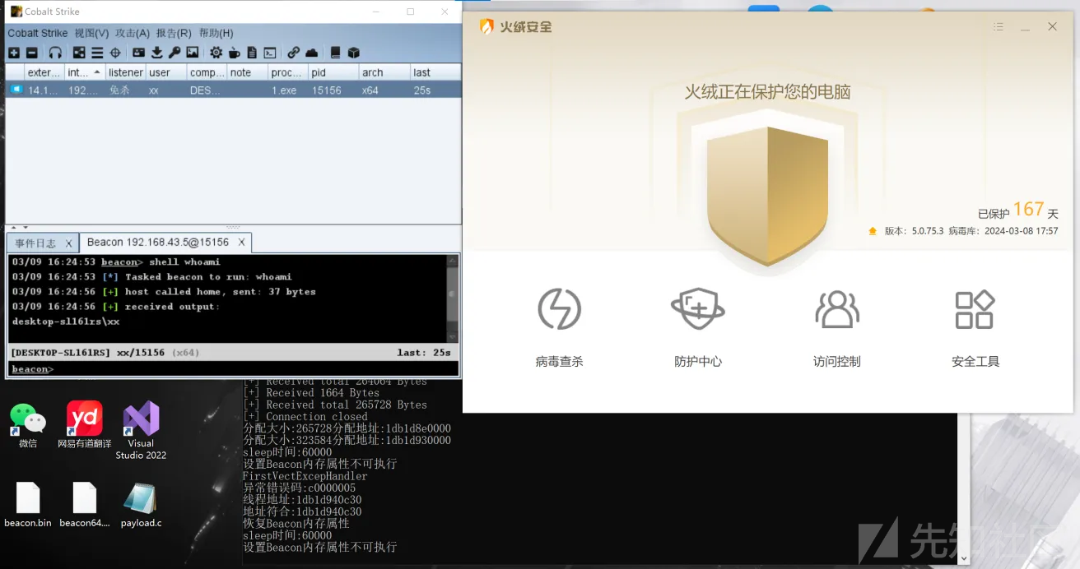Click the plus icon to connect a new teamserver
1080x569 pixels.
click(14, 53)
